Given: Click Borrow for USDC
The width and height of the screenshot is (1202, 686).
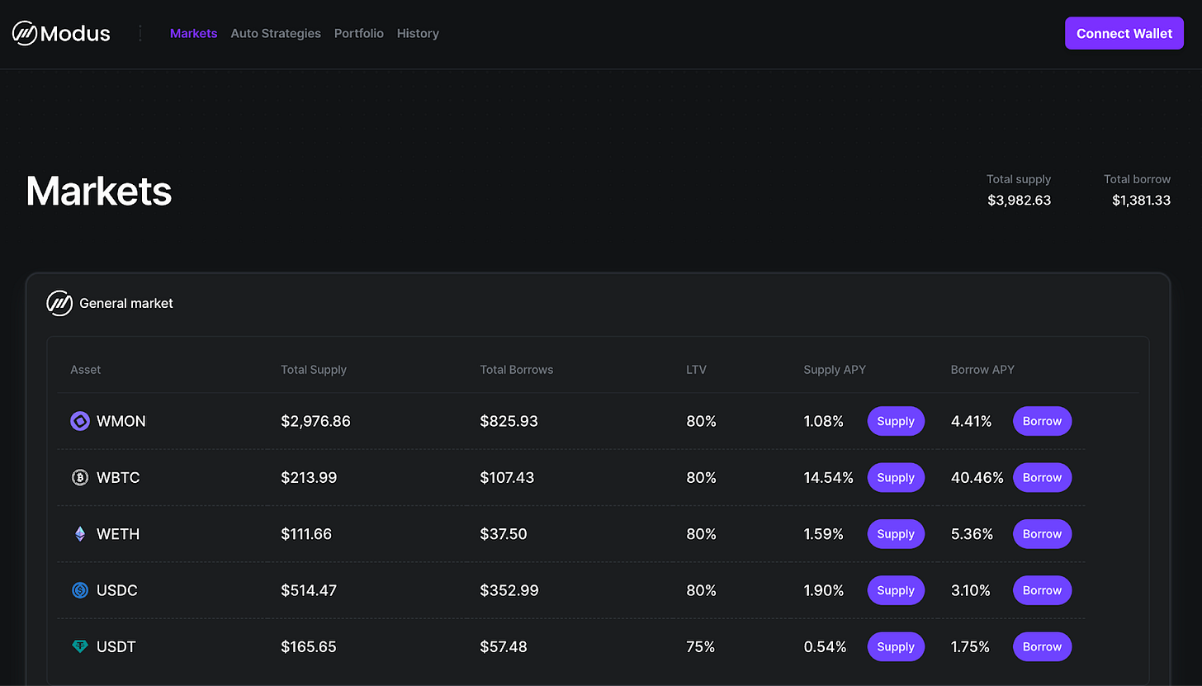Looking at the screenshot, I should coord(1042,590).
